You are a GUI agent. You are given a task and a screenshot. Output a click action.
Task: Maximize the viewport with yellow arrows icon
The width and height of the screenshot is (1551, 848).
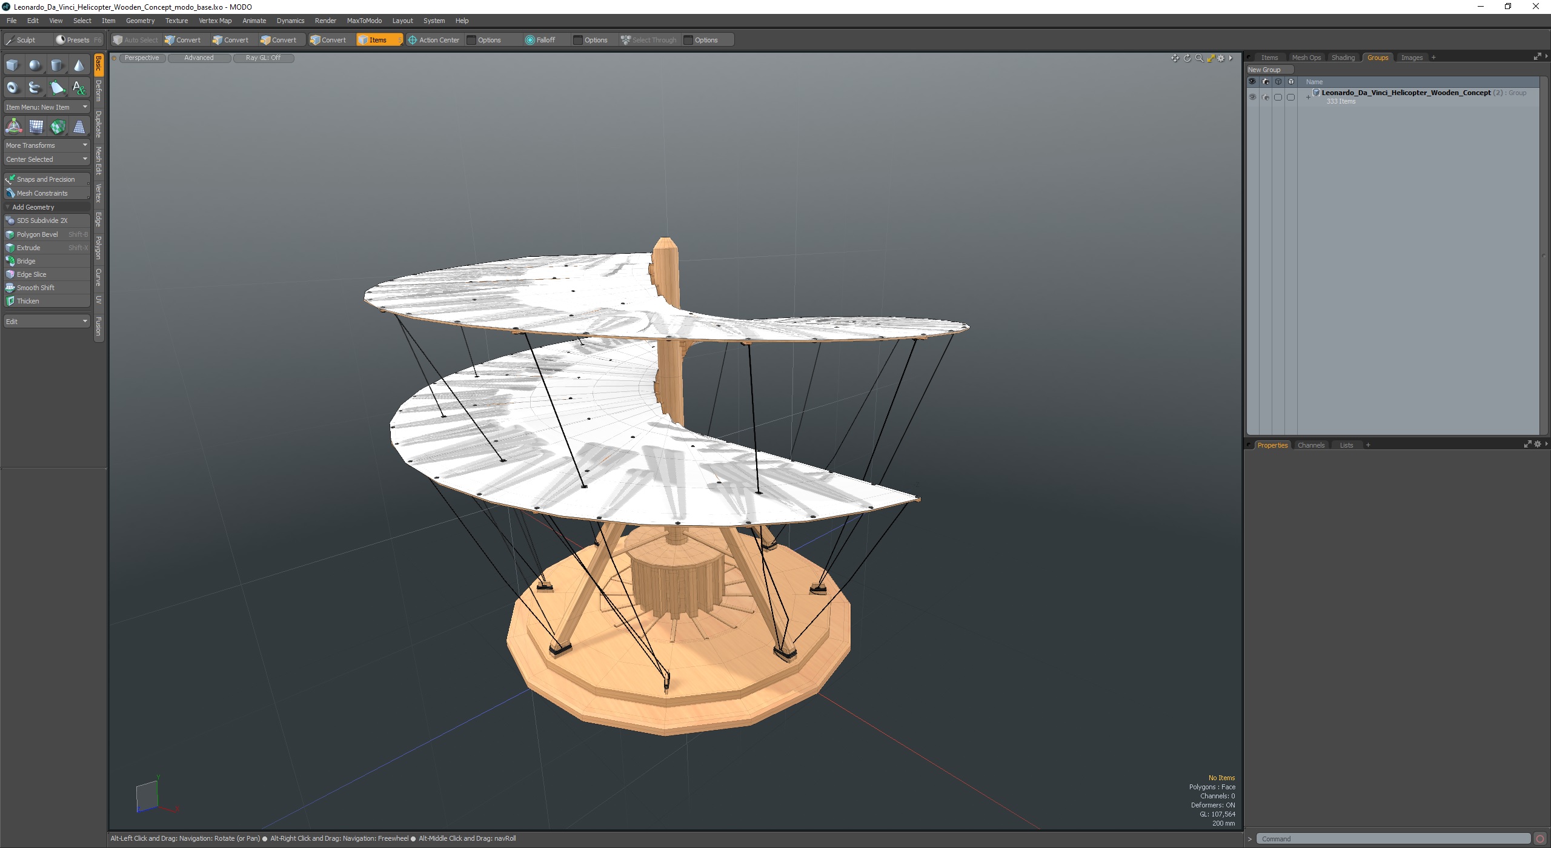click(x=1211, y=58)
